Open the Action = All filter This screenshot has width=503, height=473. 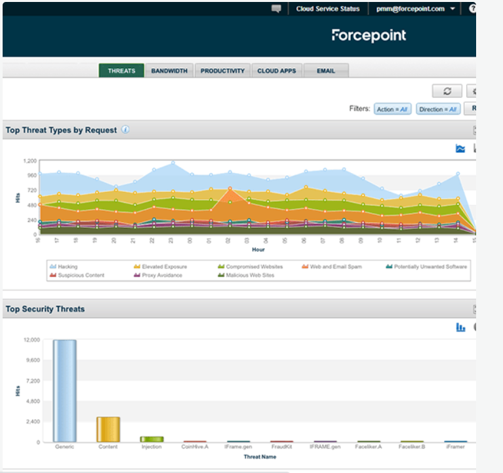pos(392,109)
